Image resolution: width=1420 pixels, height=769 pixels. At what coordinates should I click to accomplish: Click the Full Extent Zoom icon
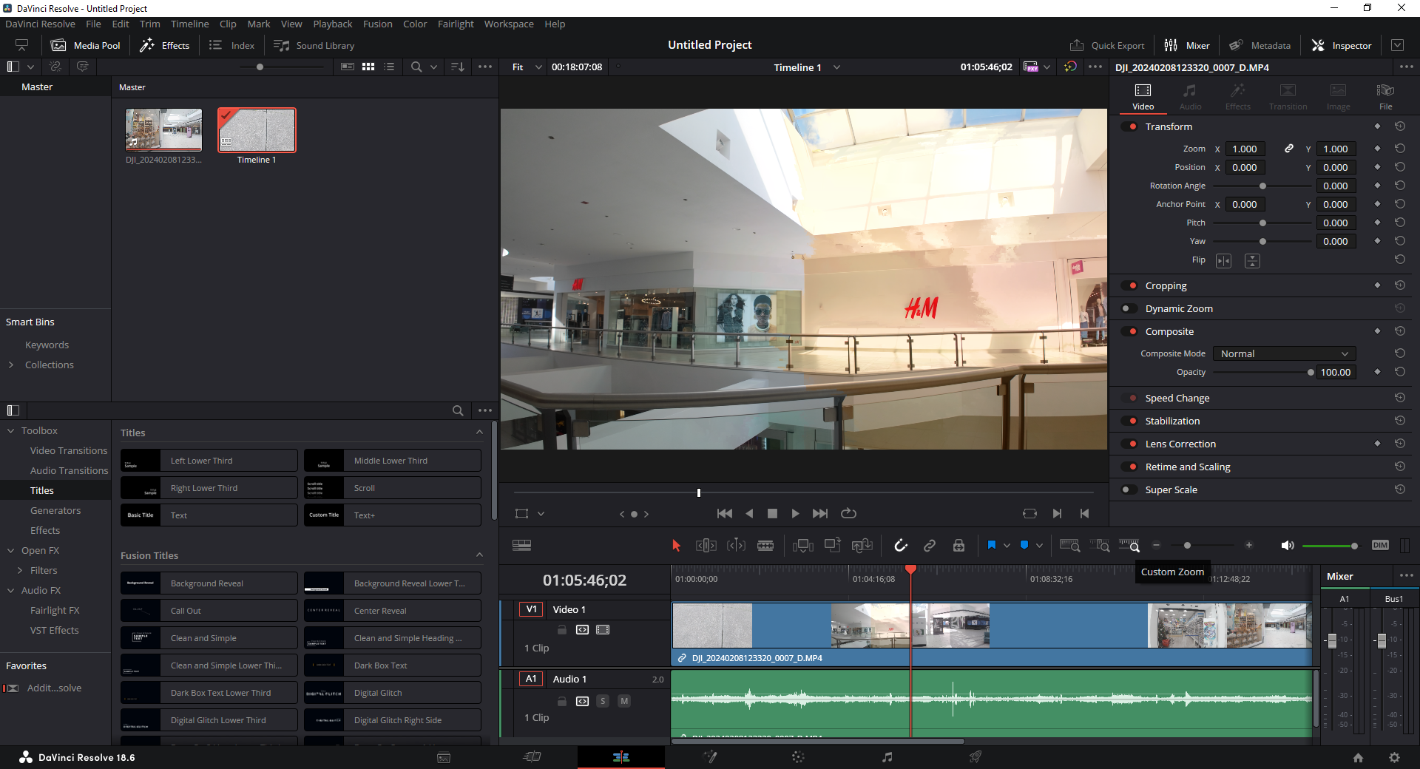tap(1069, 546)
